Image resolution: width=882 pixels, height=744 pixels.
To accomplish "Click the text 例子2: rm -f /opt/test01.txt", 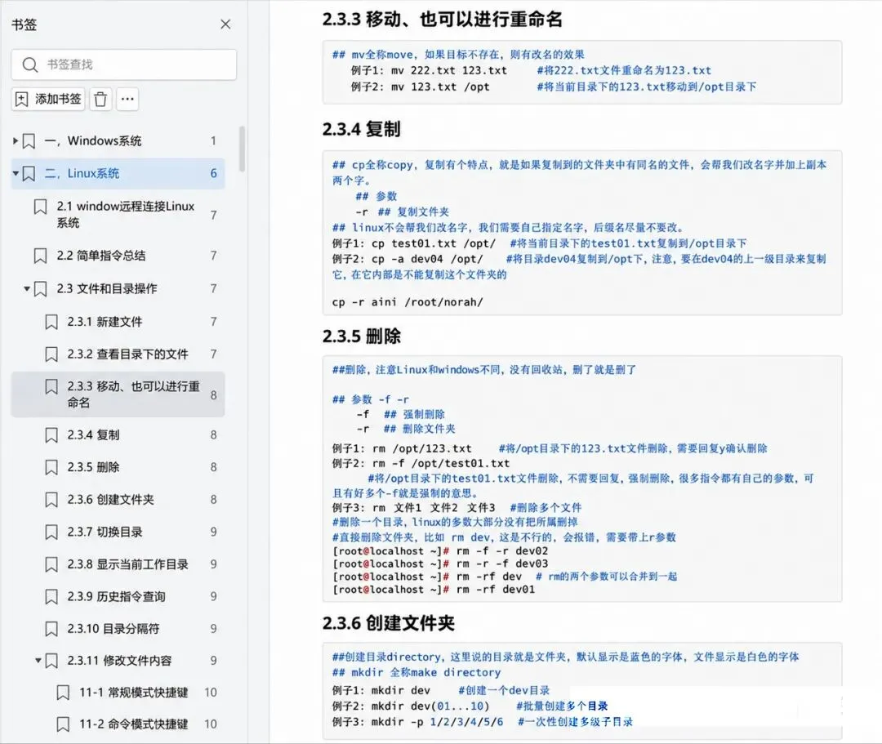I will [x=421, y=463].
